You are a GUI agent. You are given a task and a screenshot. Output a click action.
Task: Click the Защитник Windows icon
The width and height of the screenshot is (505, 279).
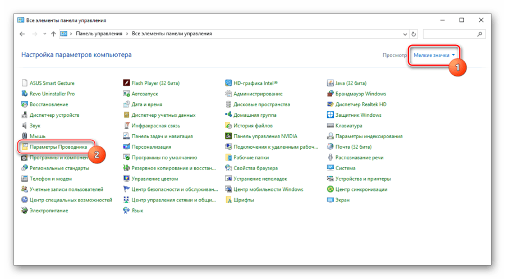tap(331, 115)
